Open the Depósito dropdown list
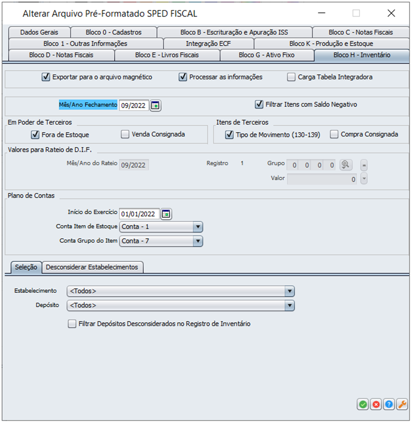 [x=290, y=305]
